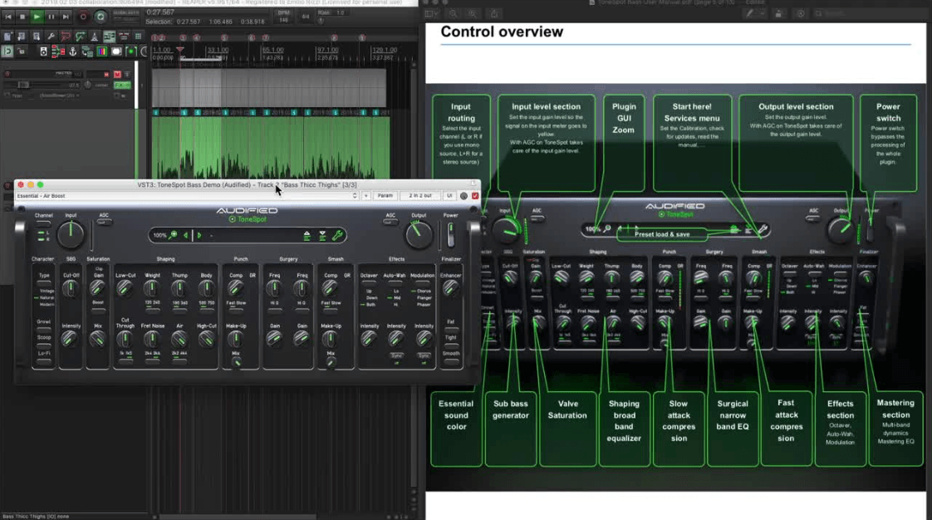Screen dimensions: 932x520
Task: Jump to project start in REAPER transport
Action: click(x=8, y=17)
